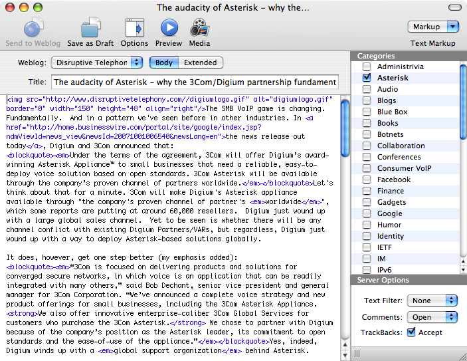Screen dimensions: 467x361
Task: Open the Text Markup dropdown
Action: [x=433, y=27]
